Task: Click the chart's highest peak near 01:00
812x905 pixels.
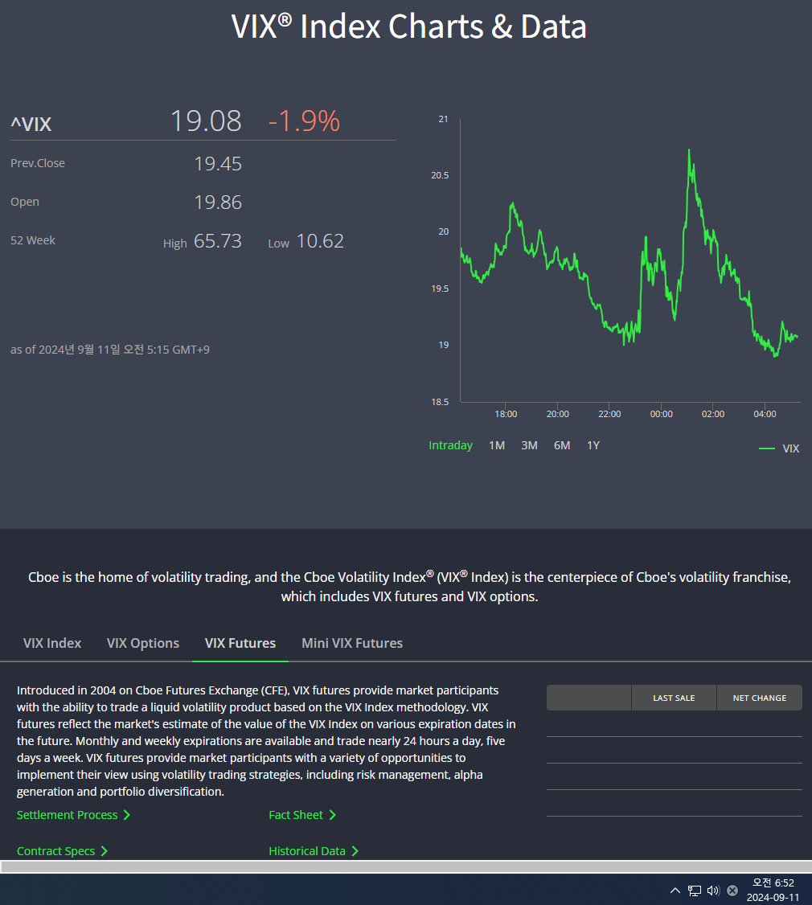Action: [x=689, y=151]
